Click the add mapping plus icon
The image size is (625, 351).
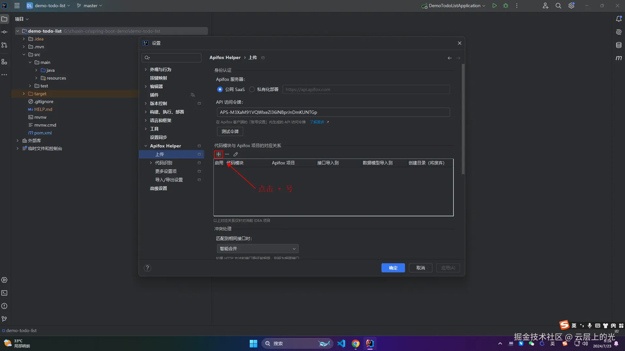click(x=218, y=154)
